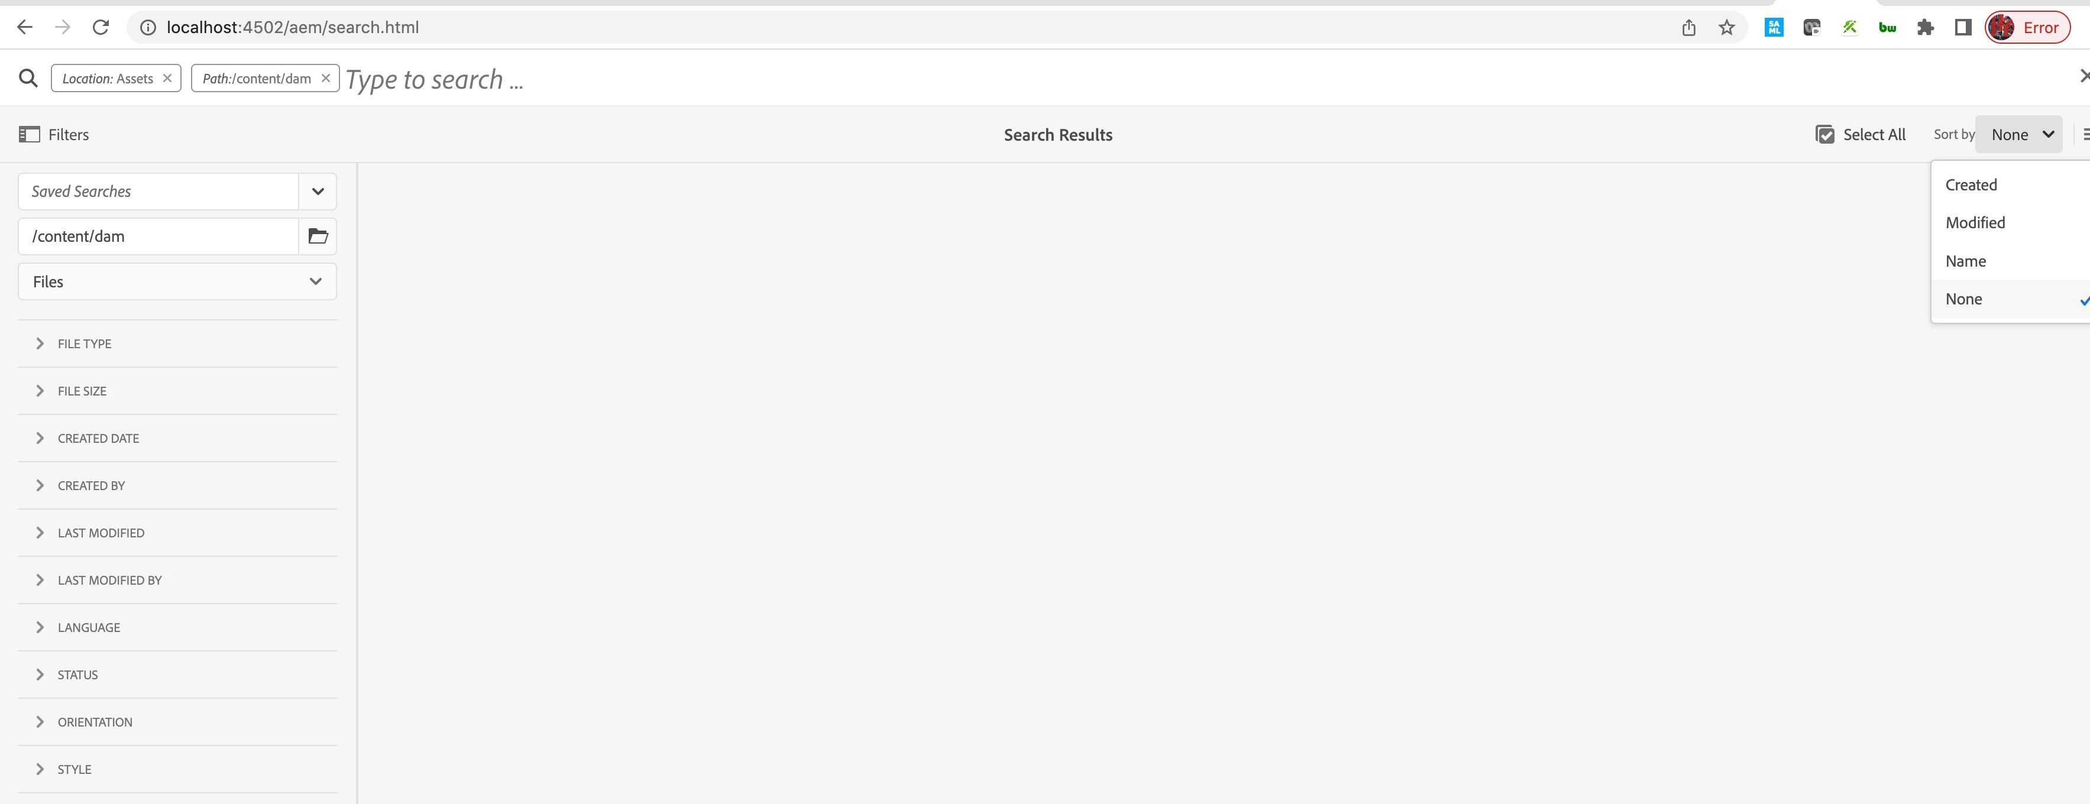Click the browser share icon
2090x804 pixels.
[x=1688, y=28]
